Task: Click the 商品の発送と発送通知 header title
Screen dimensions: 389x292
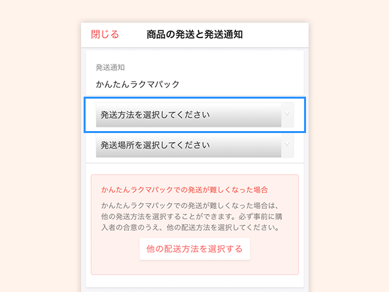Action: coord(194,34)
